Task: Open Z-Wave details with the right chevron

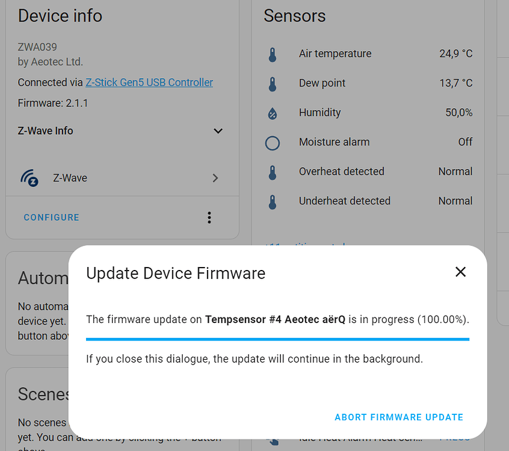Action: tap(215, 177)
